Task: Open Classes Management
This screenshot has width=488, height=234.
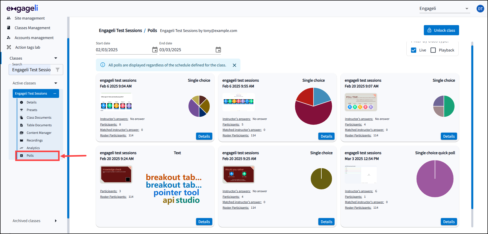Action: [x=32, y=28]
